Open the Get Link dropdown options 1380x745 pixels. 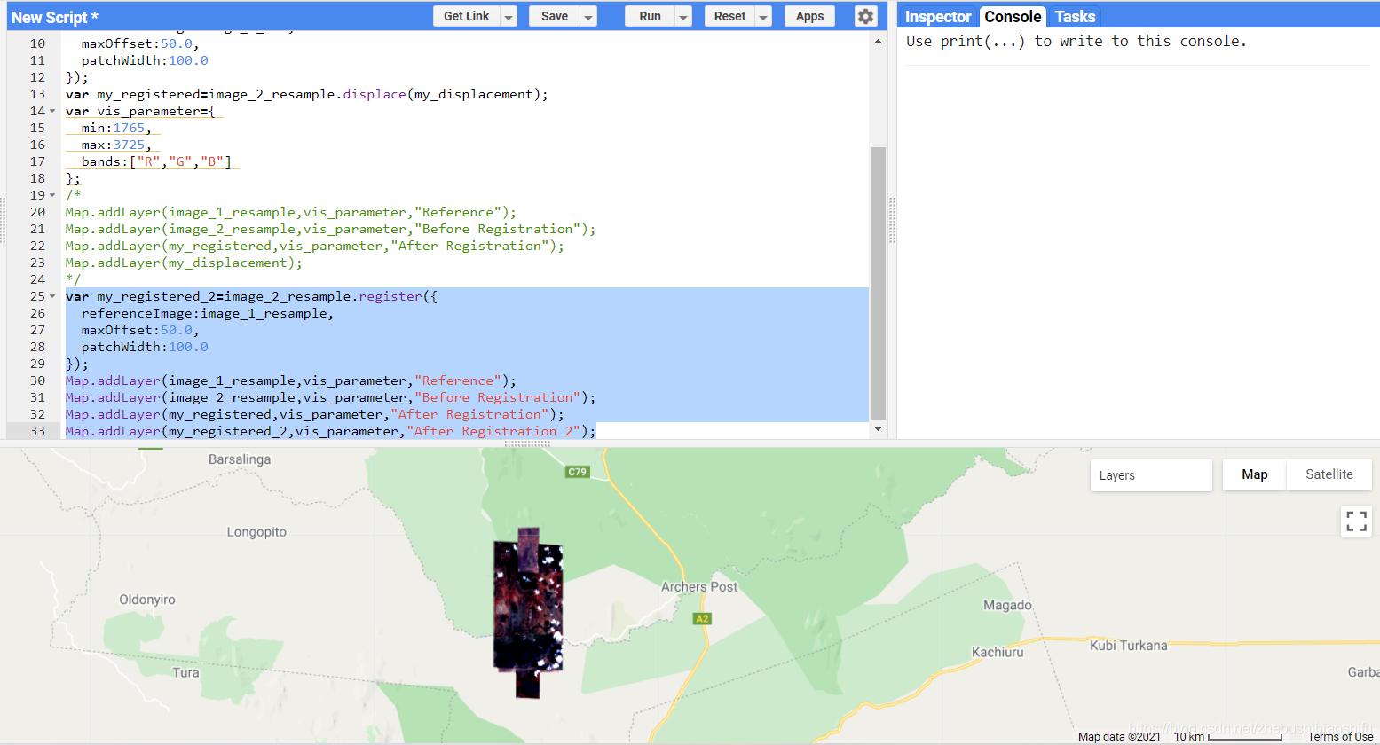pyautogui.click(x=509, y=15)
